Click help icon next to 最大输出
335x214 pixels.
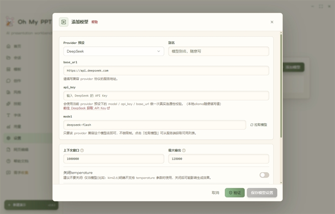click(x=184, y=150)
